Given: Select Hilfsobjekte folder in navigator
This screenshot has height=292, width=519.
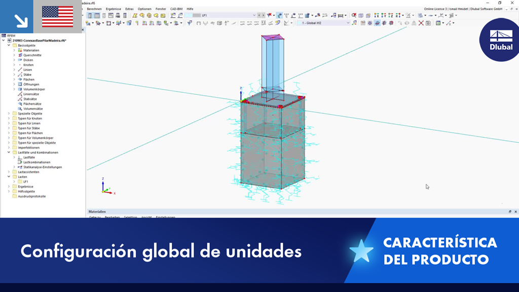Looking at the screenshot, I should pos(26,191).
